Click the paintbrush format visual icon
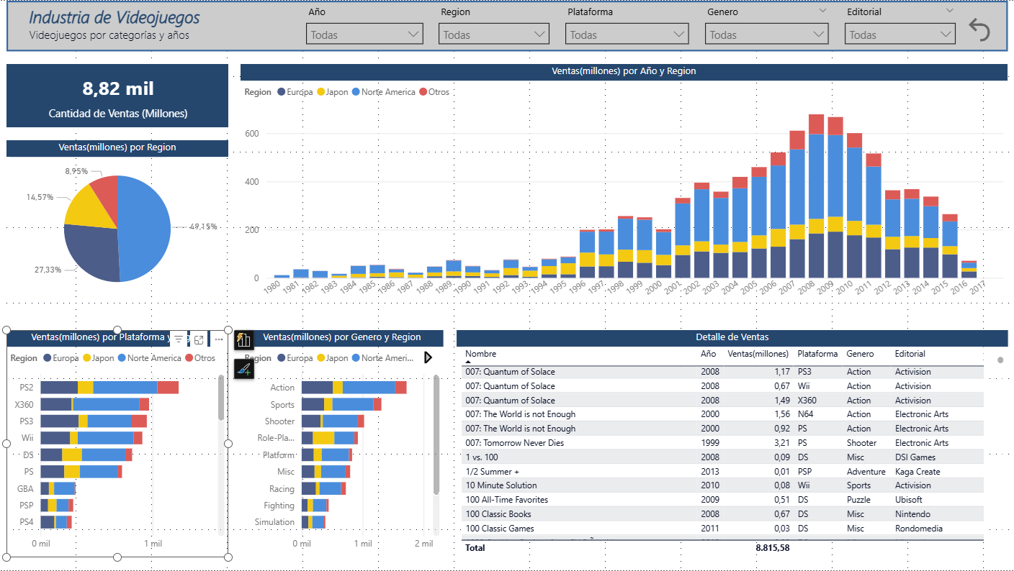 point(243,369)
